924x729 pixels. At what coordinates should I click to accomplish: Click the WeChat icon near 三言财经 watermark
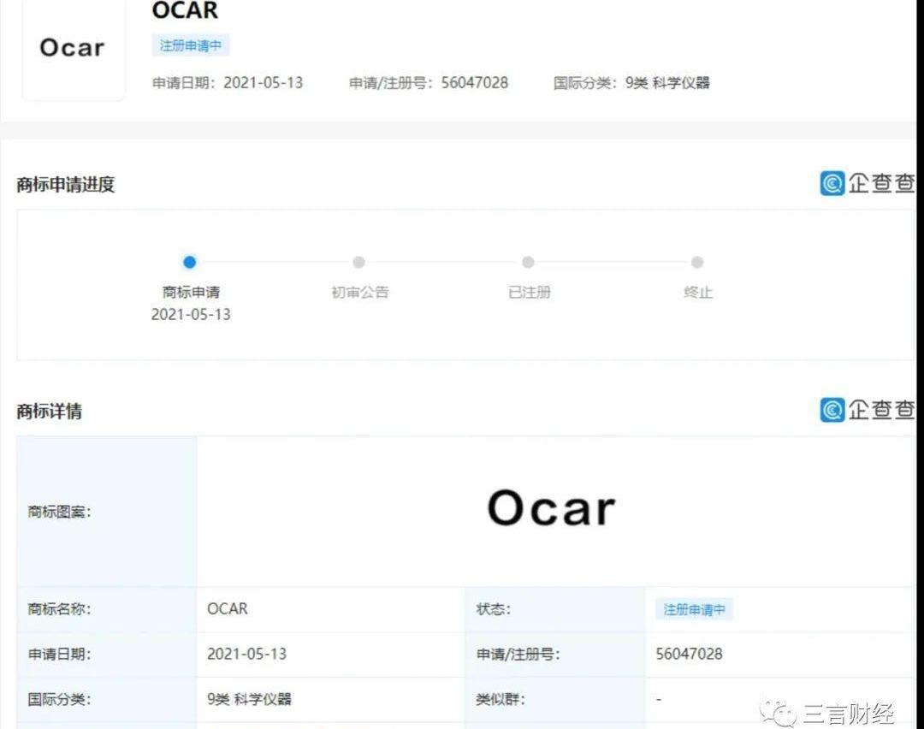[x=783, y=712]
